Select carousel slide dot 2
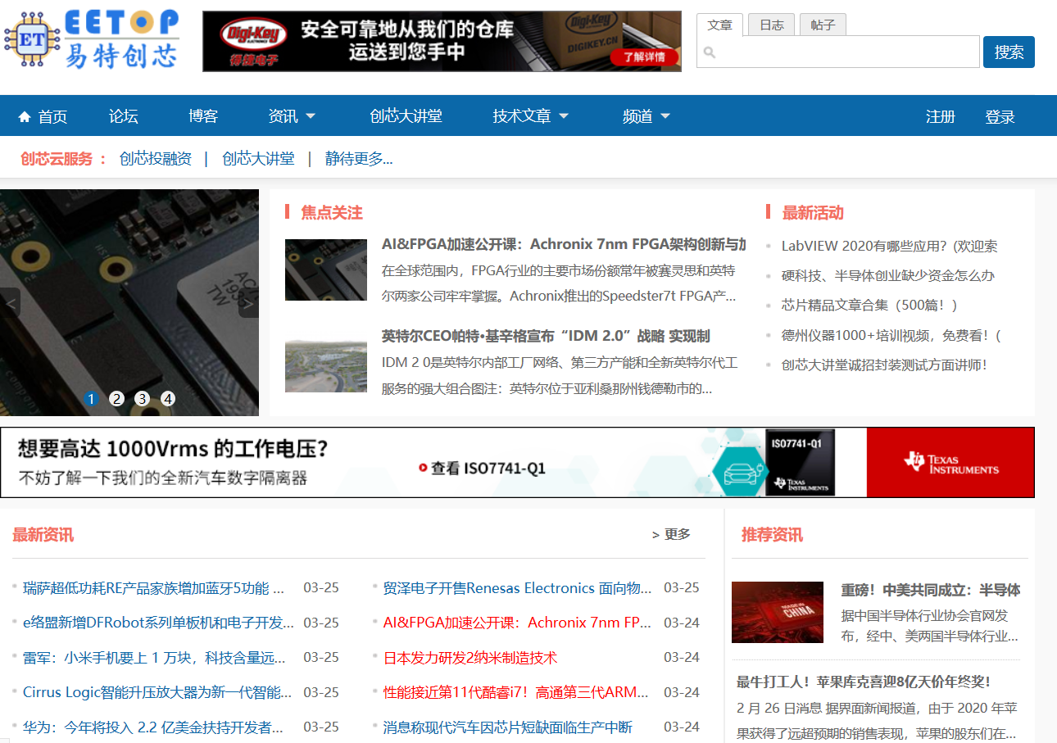Viewport: 1057px width, 743px height. [116, 399]
